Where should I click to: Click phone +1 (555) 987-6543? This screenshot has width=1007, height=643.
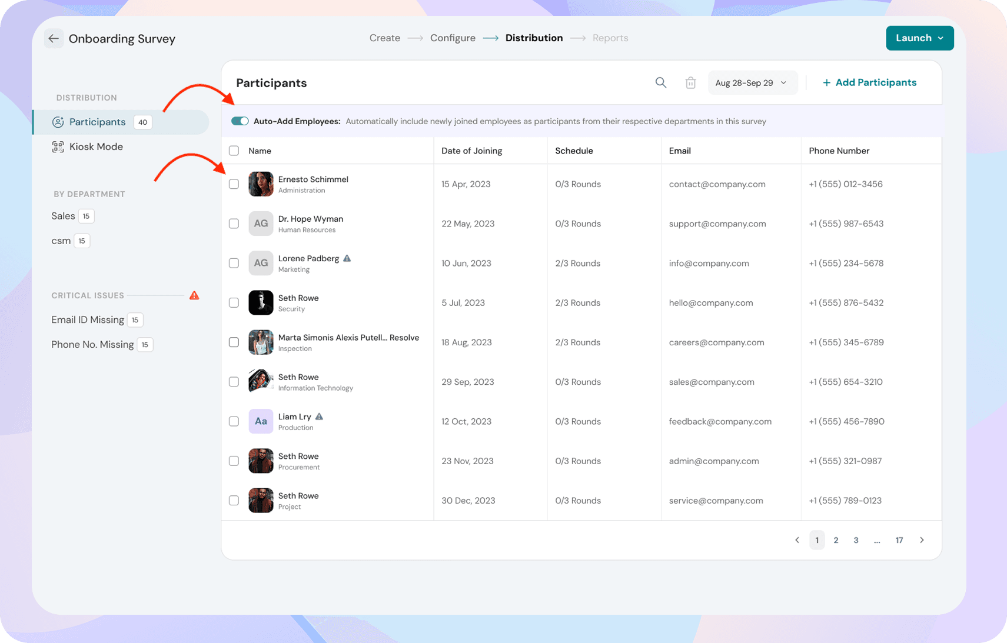(x=846, y=224)
